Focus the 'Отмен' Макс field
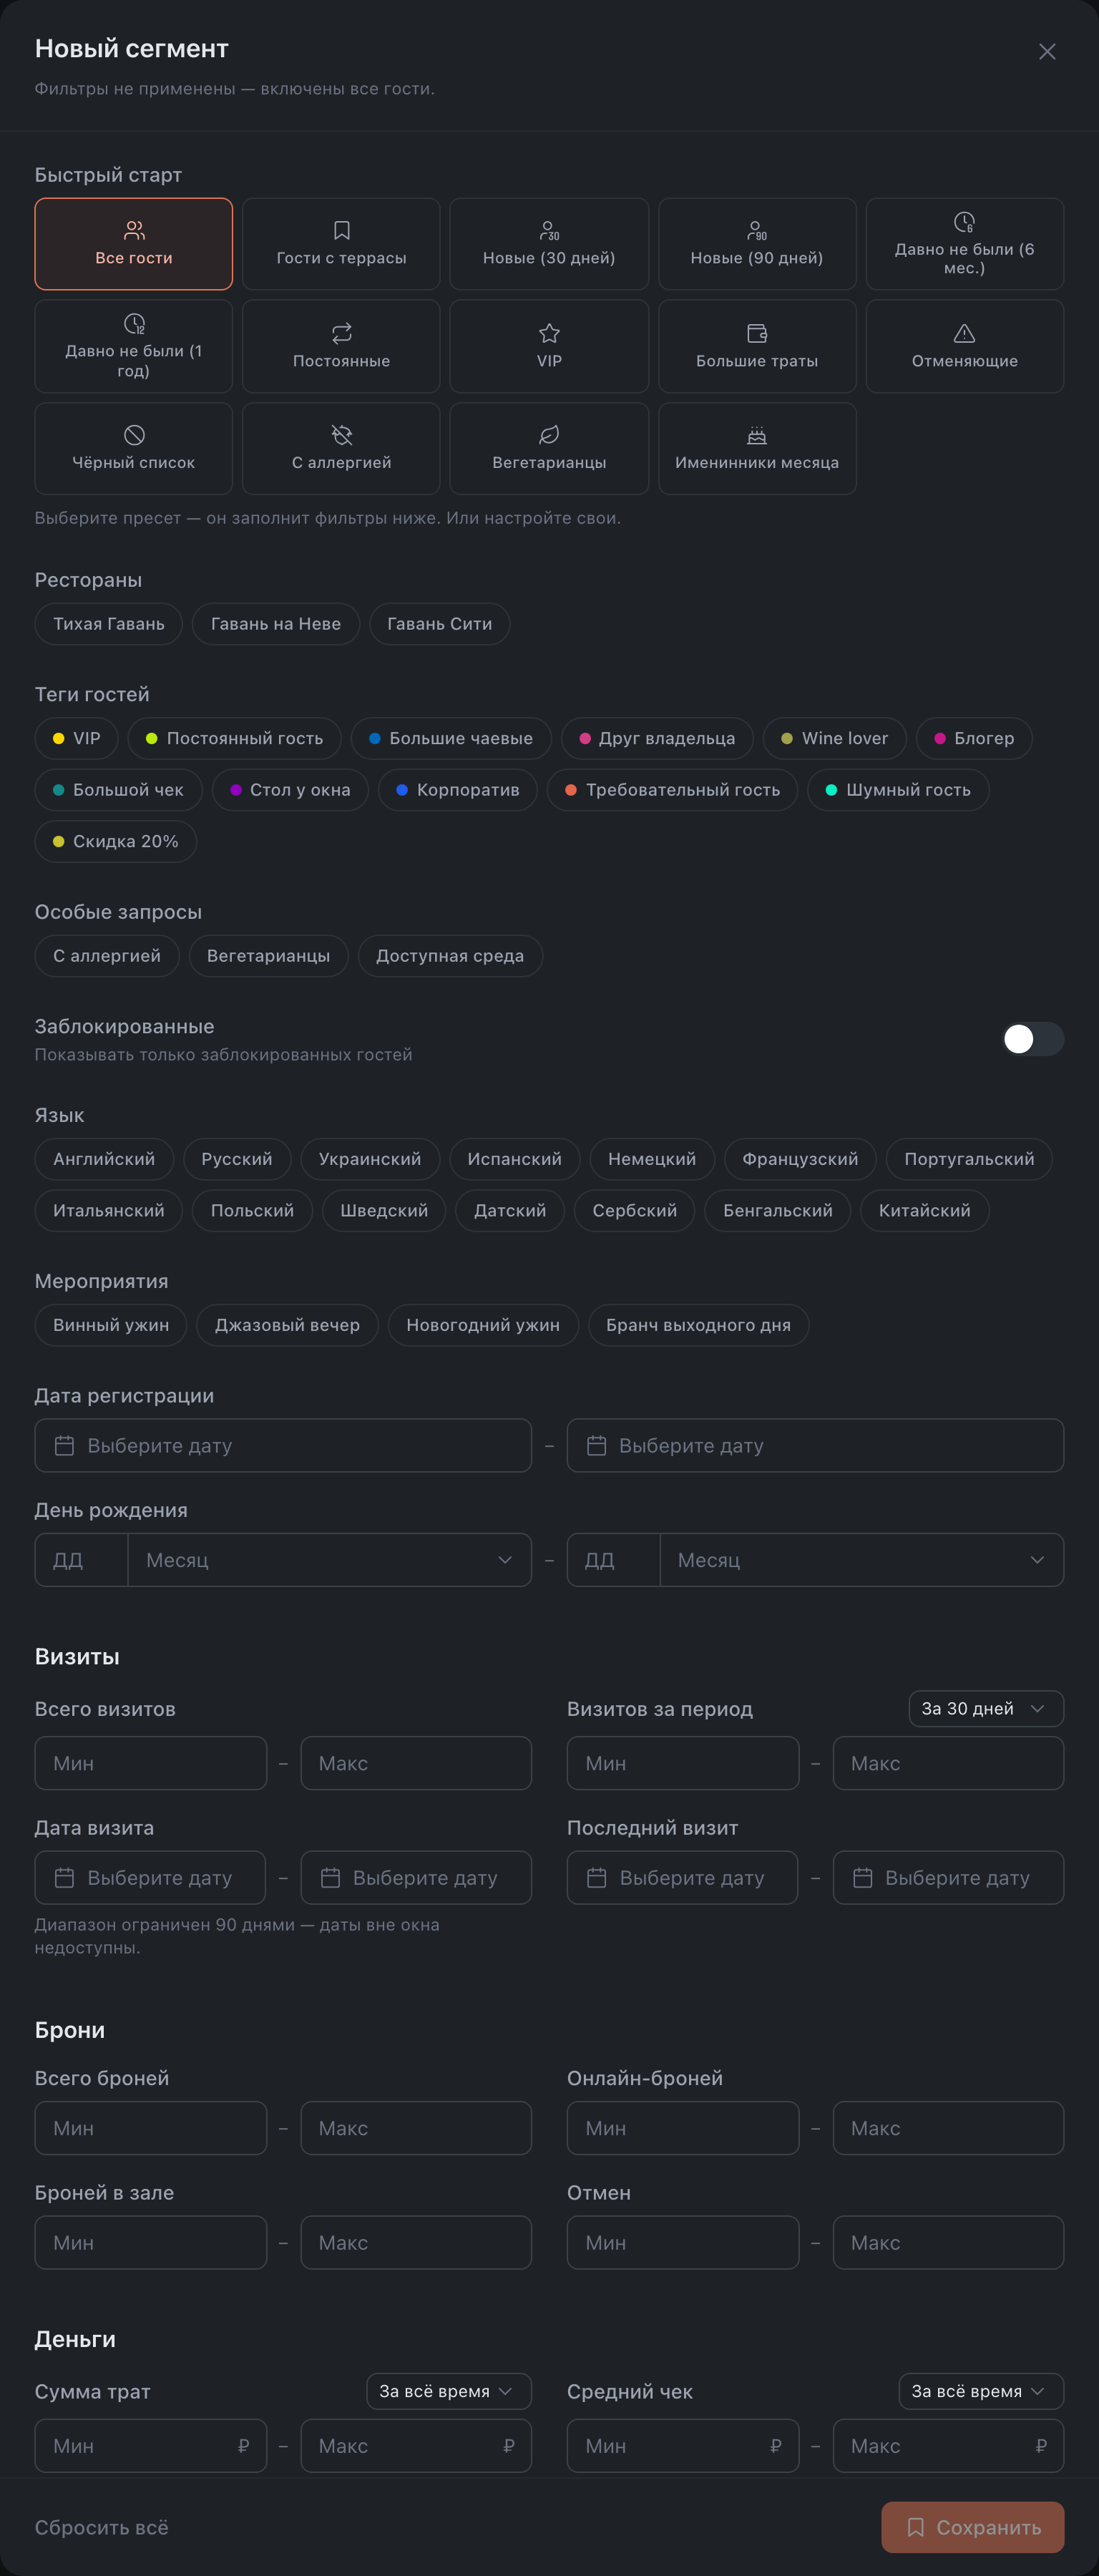The height and width of the screenshot is (2576, 1099). [948, 2243]
